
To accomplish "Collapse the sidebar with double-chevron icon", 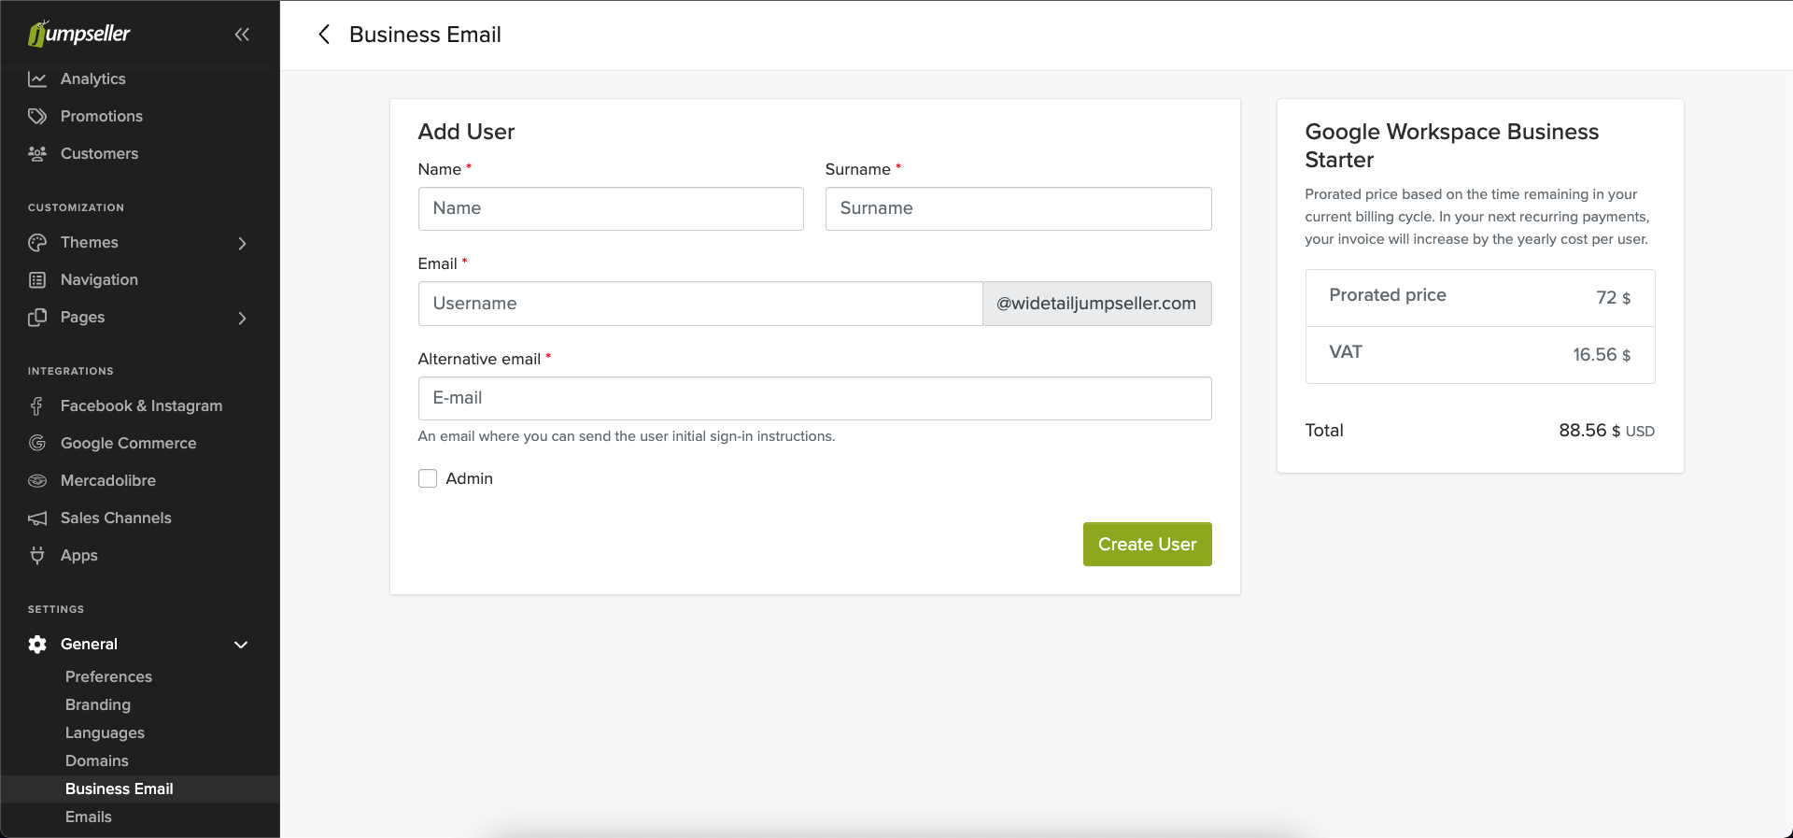I will coord(242,35).
